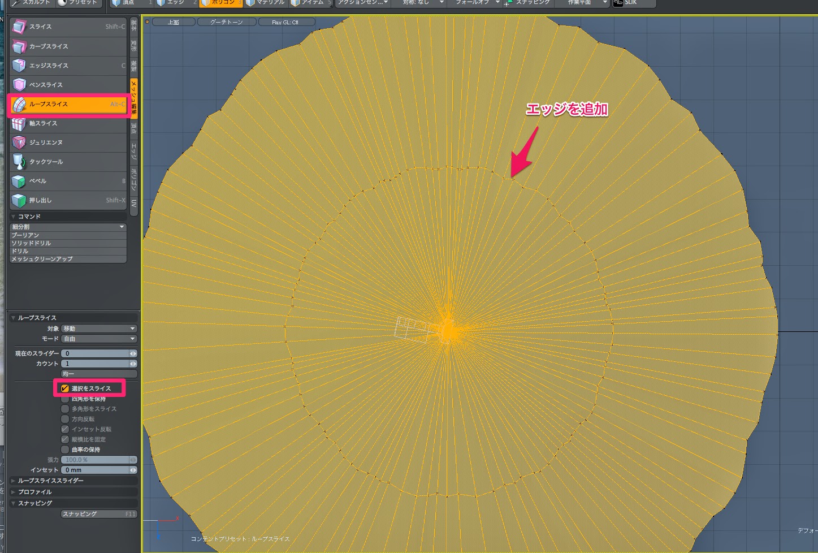The width and height of the screenshot is (818, 553).
Task: Open the 対象 dropdown set to 移動
Action: [x=99, y=329]
